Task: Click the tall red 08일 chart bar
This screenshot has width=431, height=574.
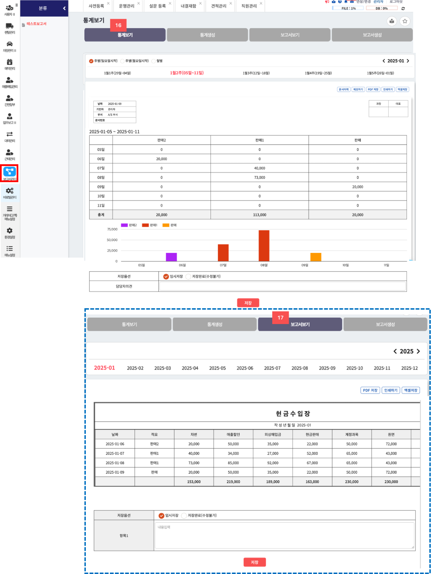Action: tap(264, 246)
